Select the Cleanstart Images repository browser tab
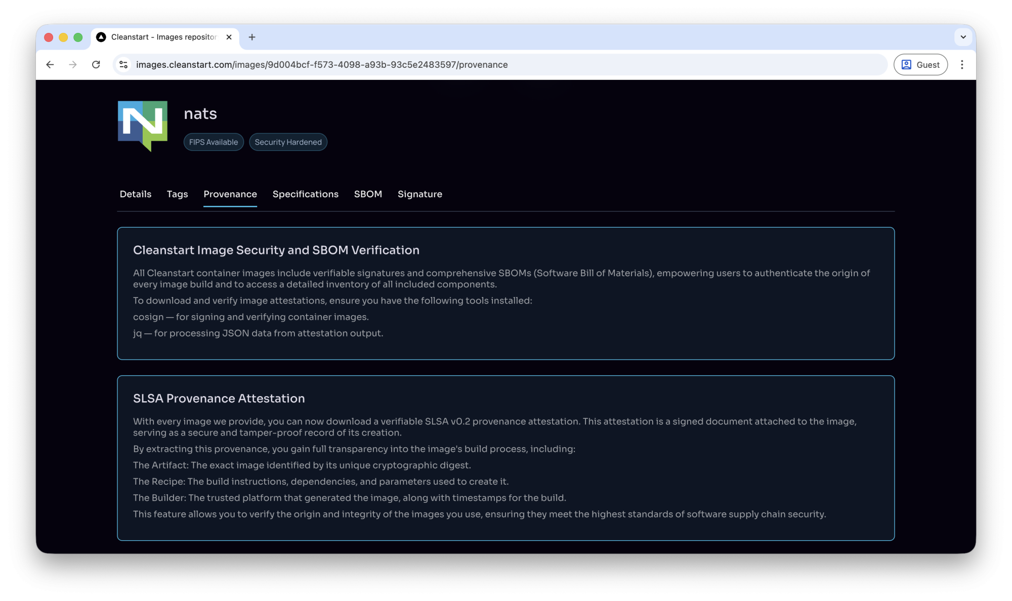The width and height of the screenshot is (1012, 601). click(x=165, y=37)
